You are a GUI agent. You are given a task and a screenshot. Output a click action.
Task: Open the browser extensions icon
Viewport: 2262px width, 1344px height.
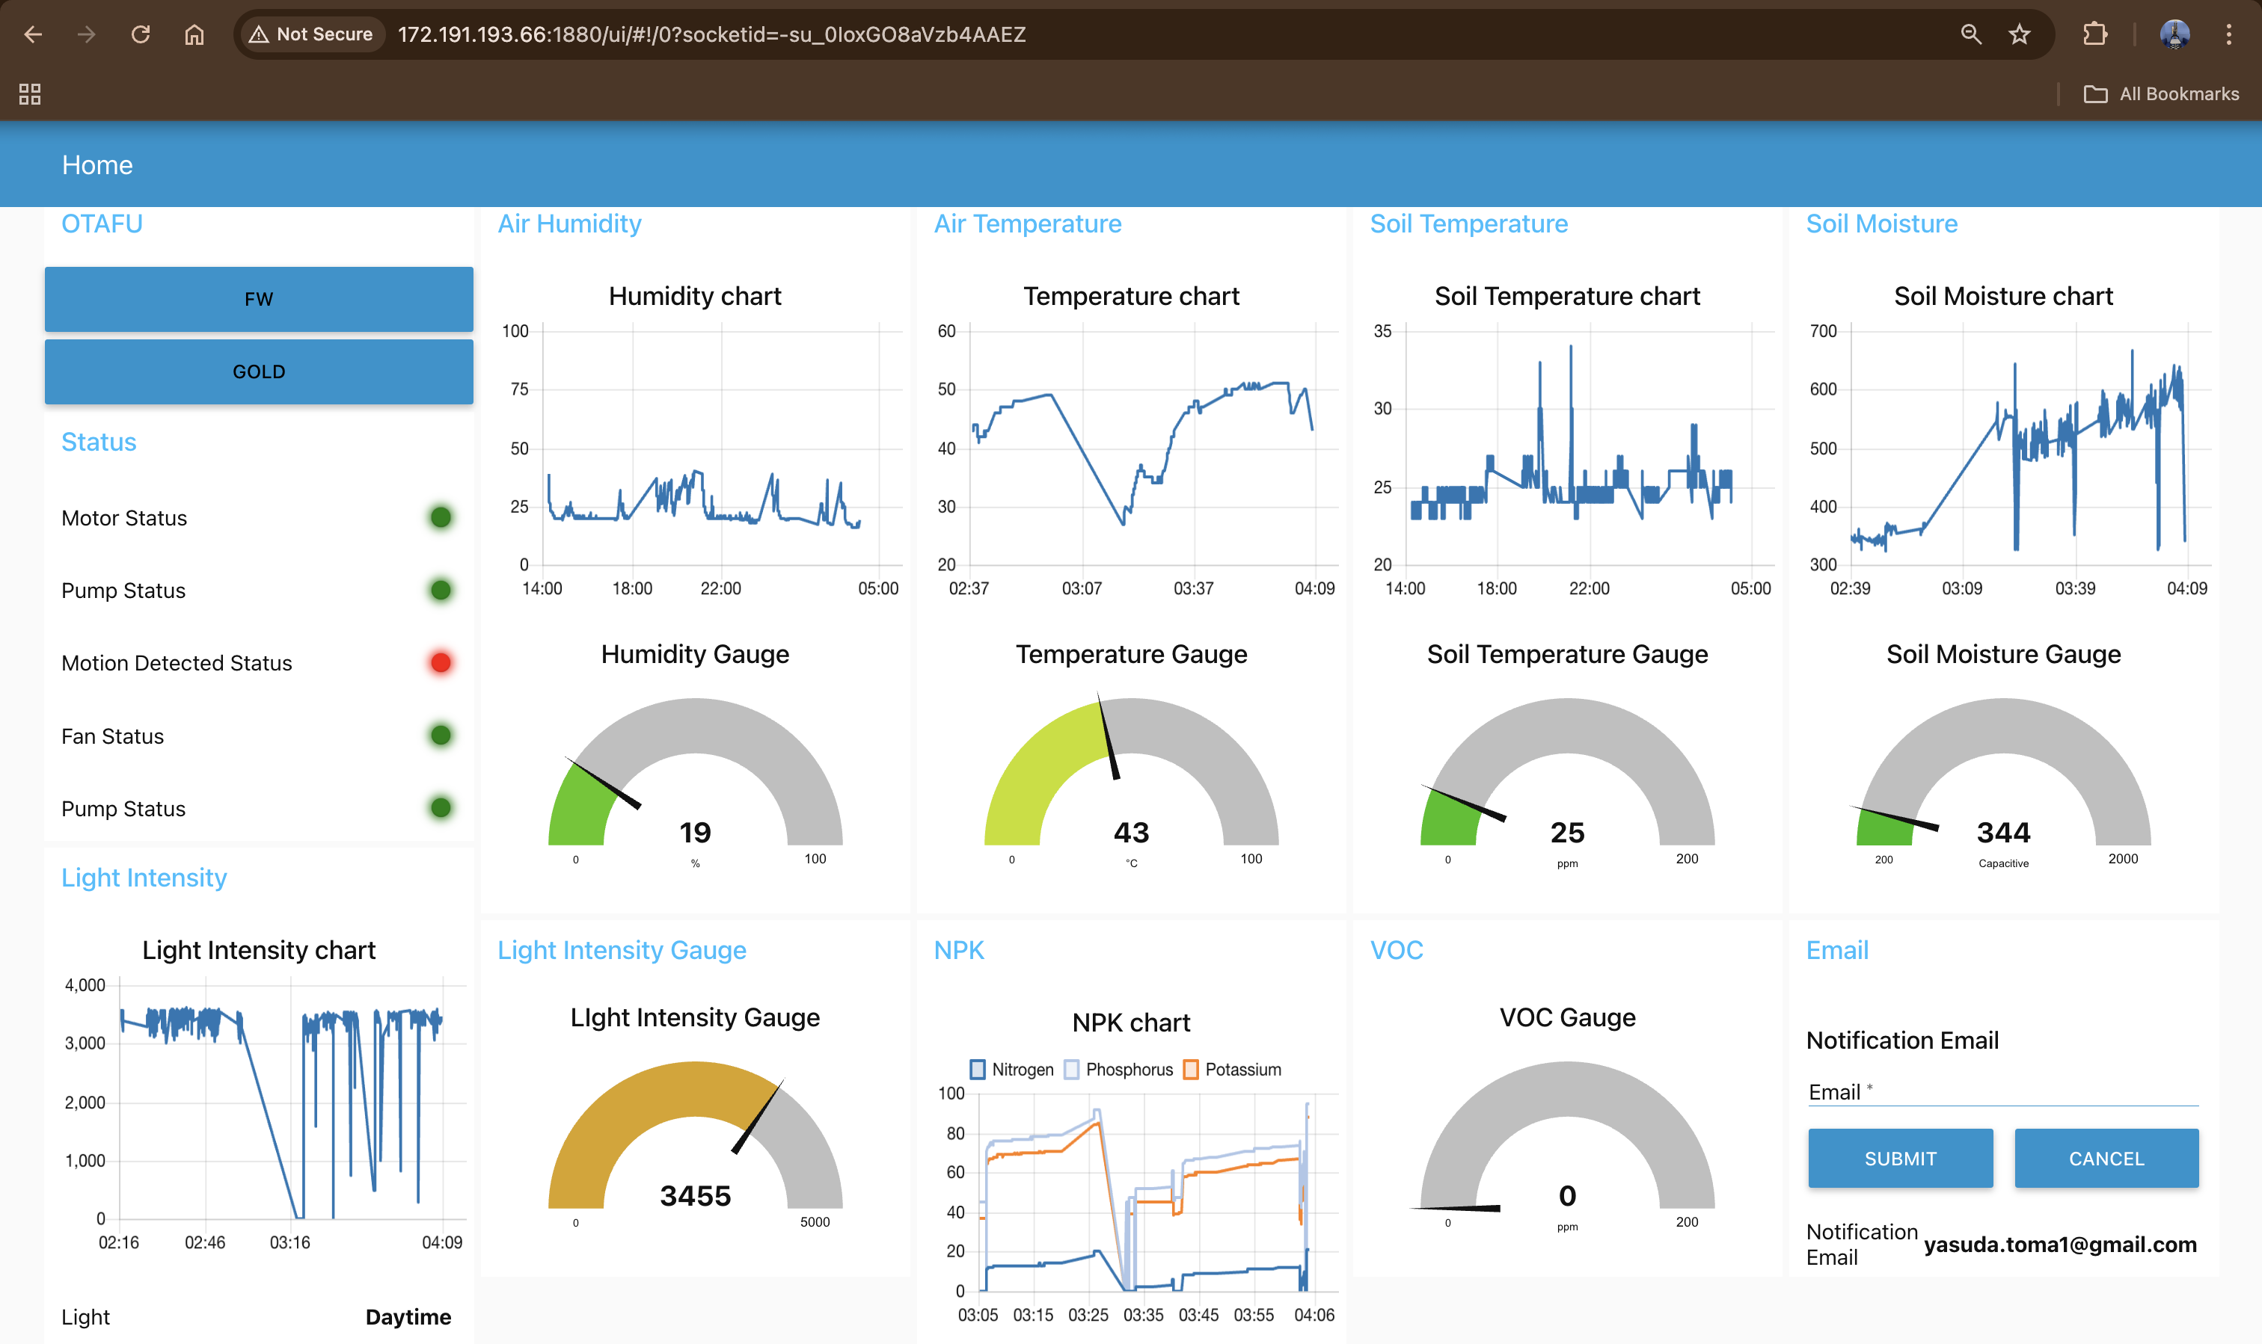pos(2094,34)
